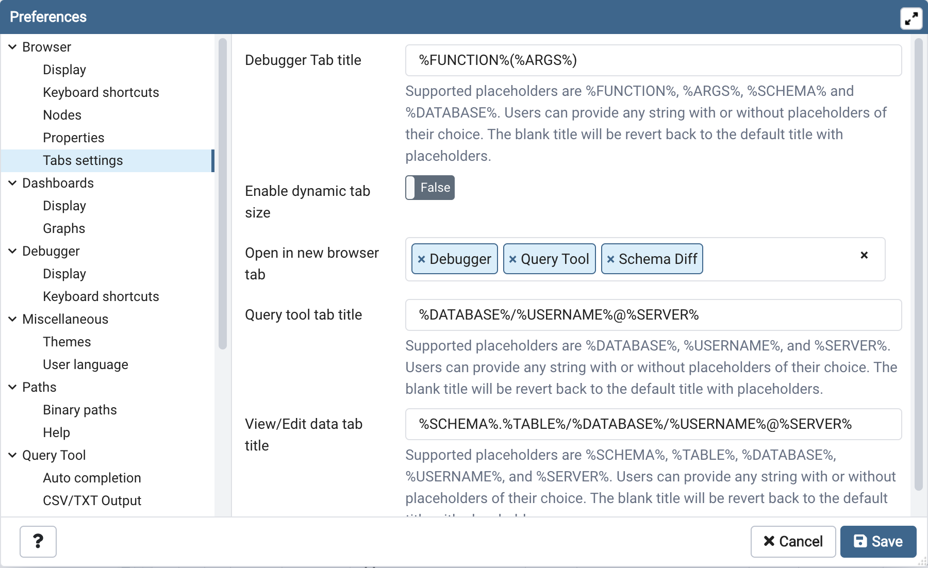Image resolution: width=928 pixels, height=568 pixels.
Task: Open Auto completion settings
Action: (92, 478)
